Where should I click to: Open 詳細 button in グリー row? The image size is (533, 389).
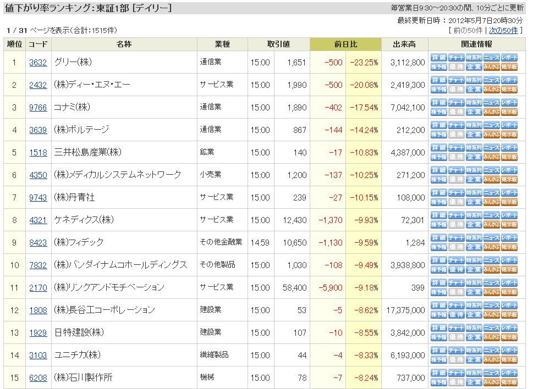point(439,57)
